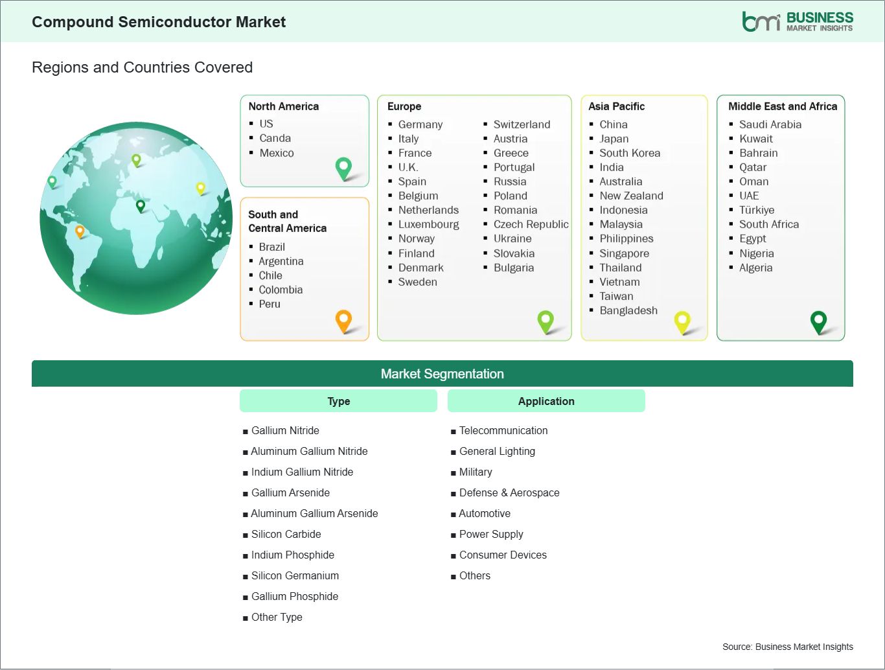
Task: Select the light green pin in Europe box
Action: click(x=546, y=320)
